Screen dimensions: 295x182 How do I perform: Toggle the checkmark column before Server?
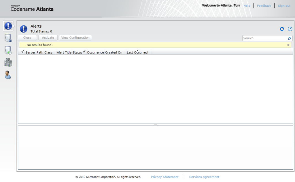click(x=22, y=51)
